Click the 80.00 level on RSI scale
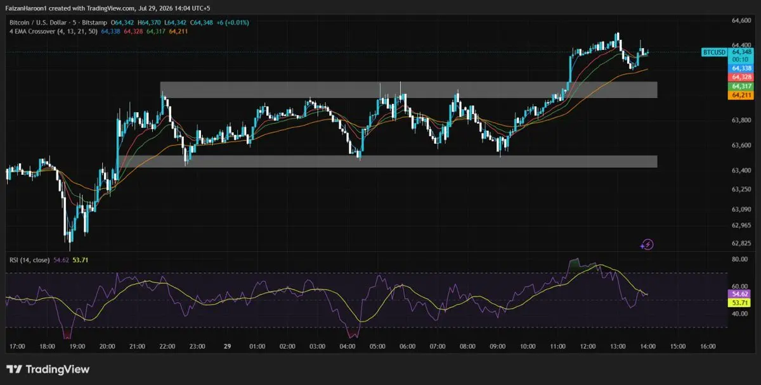Image resolution: width=761 pixels, height=385 pixels. pos(739,259)
